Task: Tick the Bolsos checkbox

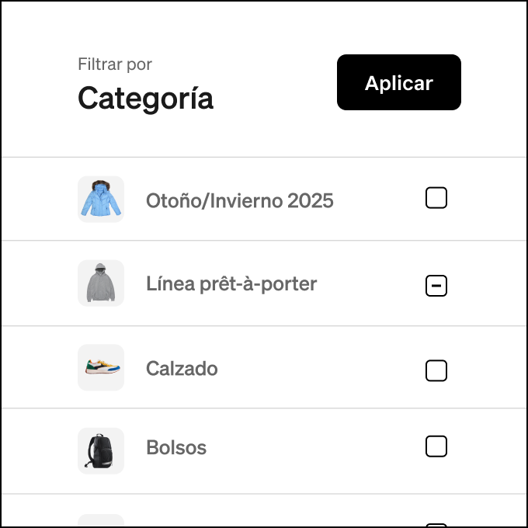Action: (x=436, y=446)
